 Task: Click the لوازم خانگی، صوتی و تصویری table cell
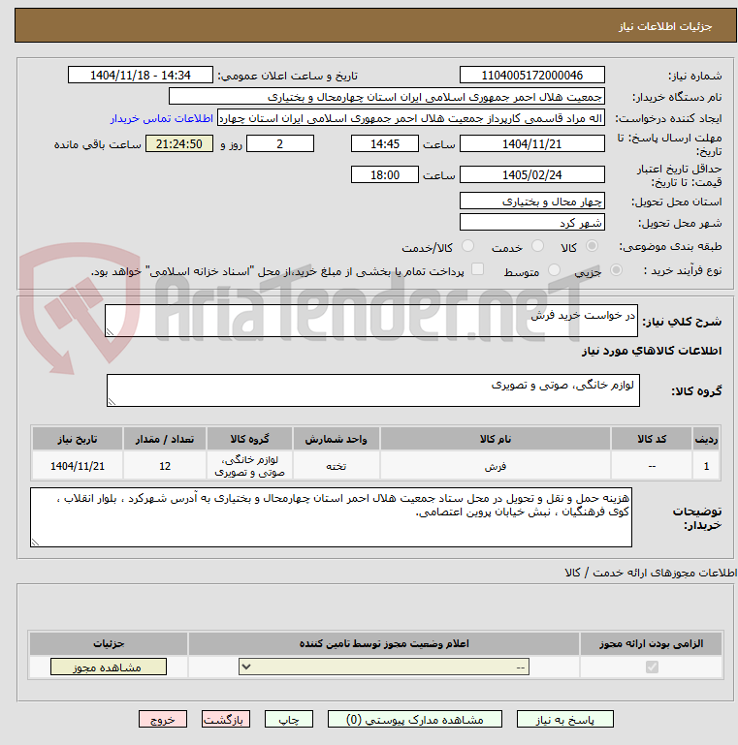[249, 466]
